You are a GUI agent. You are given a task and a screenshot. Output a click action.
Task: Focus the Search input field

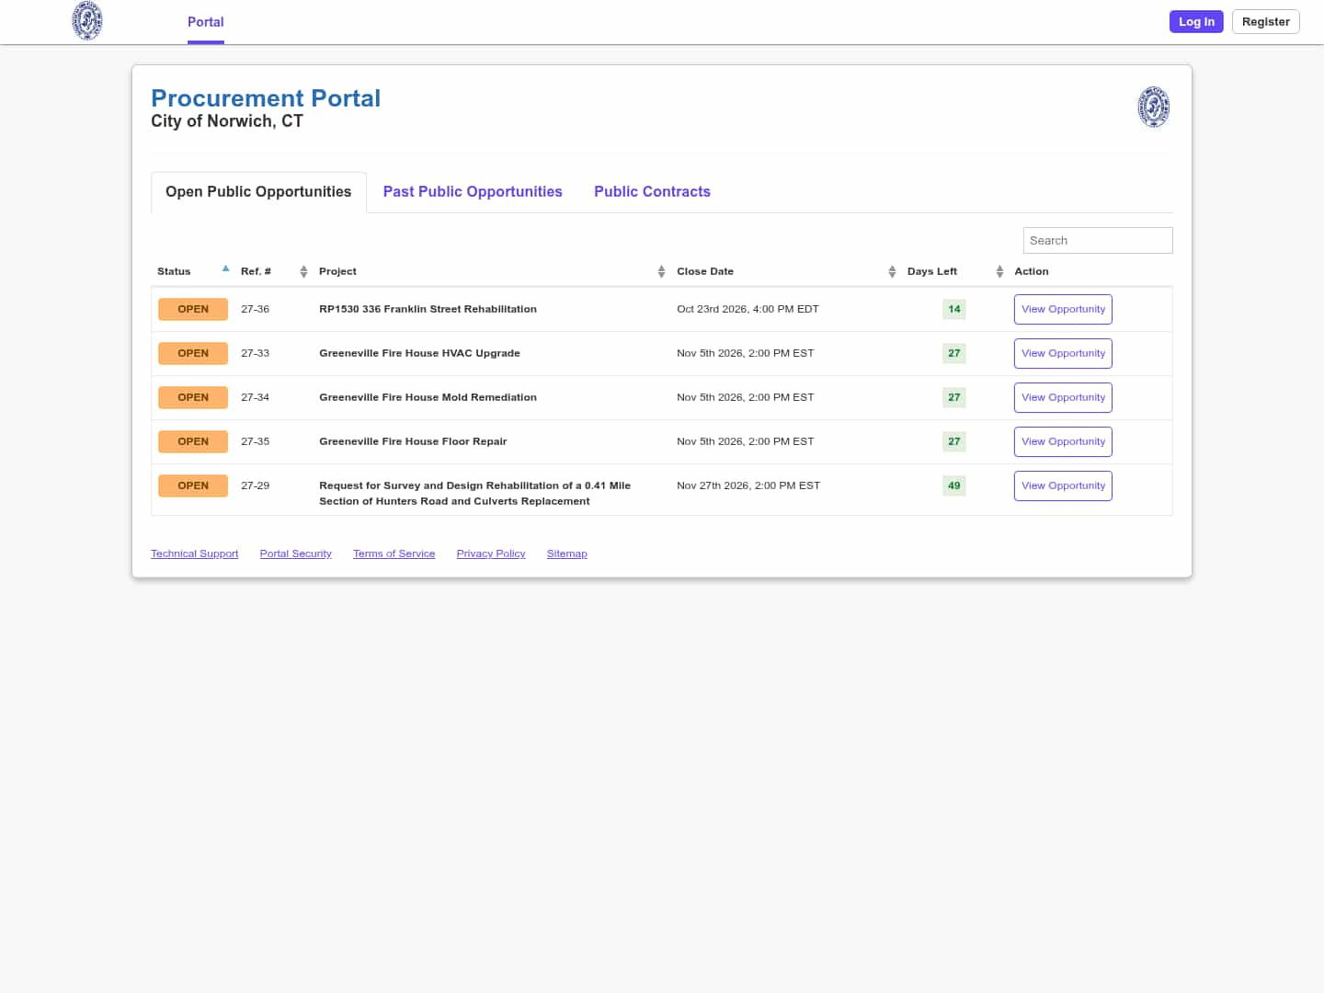tap(1098, 240)
